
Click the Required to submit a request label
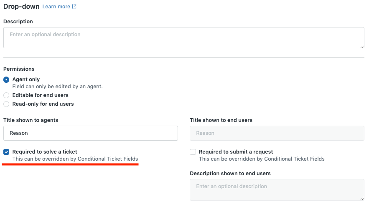(x=236, y=152)
